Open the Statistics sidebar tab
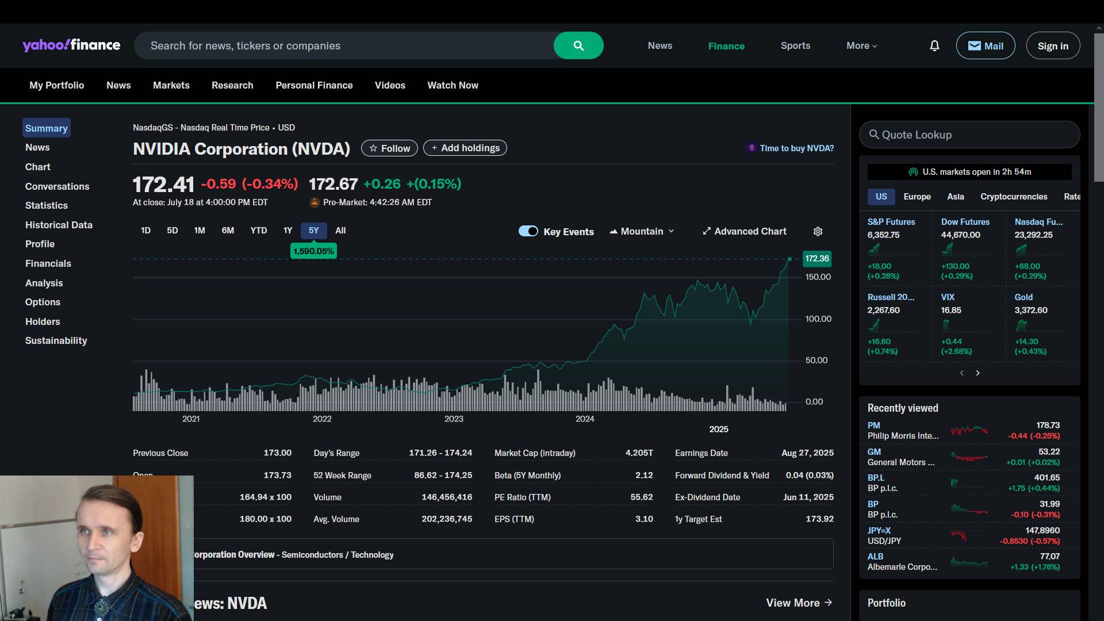The image size is (1104, 621). pos(46,205)
